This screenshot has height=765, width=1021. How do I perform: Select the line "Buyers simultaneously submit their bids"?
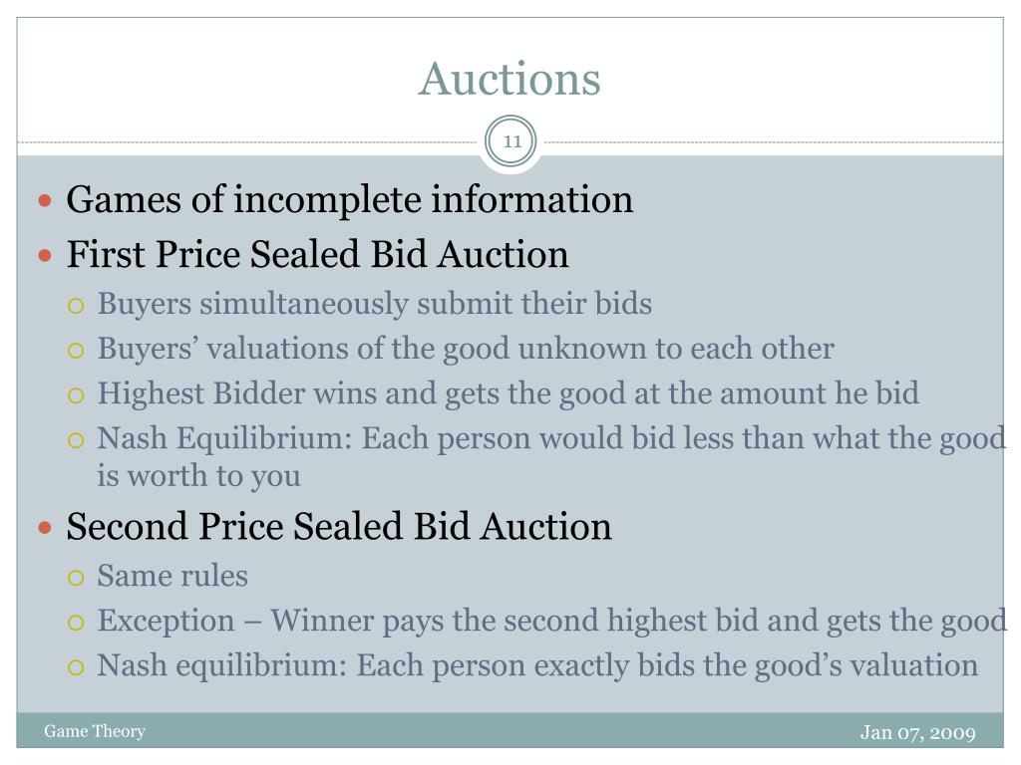[375, 304]
